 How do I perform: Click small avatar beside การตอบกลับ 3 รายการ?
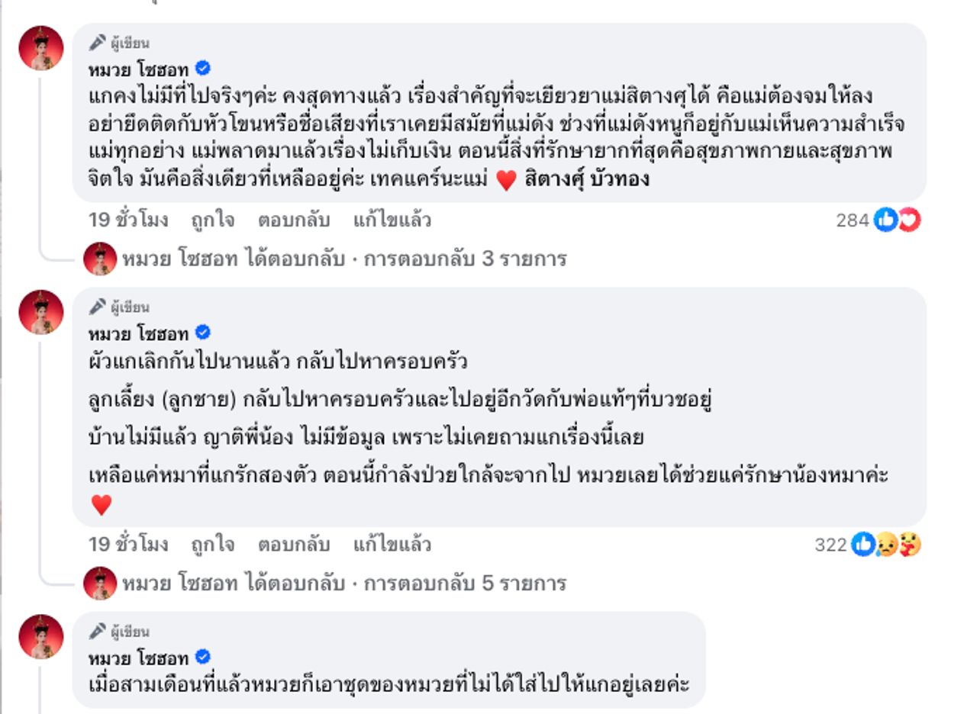click(100, 259)
